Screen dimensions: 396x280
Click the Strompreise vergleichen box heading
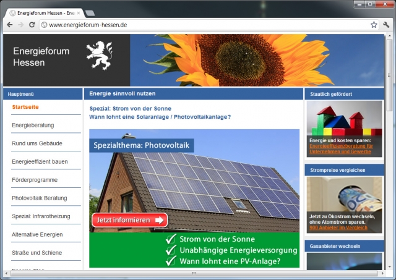[x=337, y=170]
